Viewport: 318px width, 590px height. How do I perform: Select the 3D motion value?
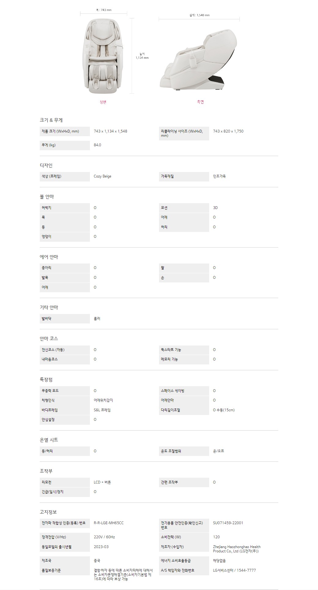click(x=215, y=208)
